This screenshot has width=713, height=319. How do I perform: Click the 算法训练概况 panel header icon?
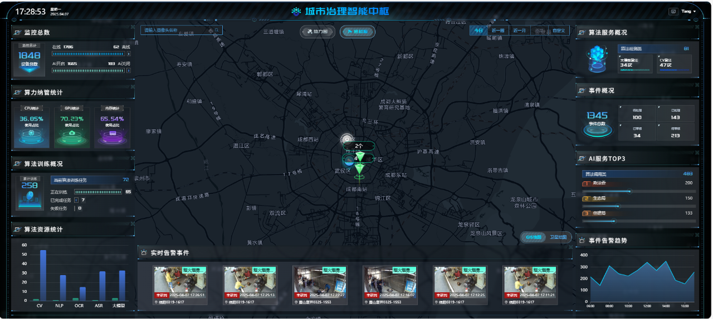point(17,164)
